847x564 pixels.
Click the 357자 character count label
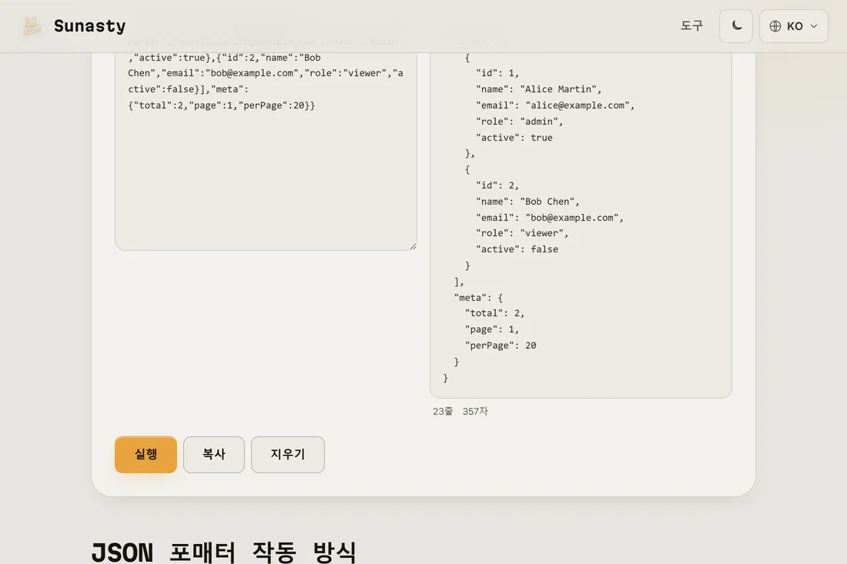(475, 411)
